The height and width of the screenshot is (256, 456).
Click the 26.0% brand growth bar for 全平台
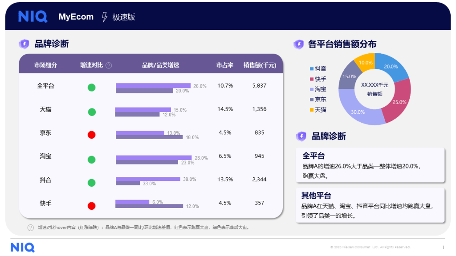point(153,86)
